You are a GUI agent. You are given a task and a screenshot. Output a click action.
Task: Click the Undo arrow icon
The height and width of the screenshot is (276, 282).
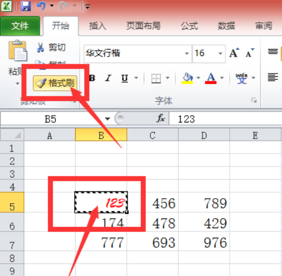pos(41,6)
